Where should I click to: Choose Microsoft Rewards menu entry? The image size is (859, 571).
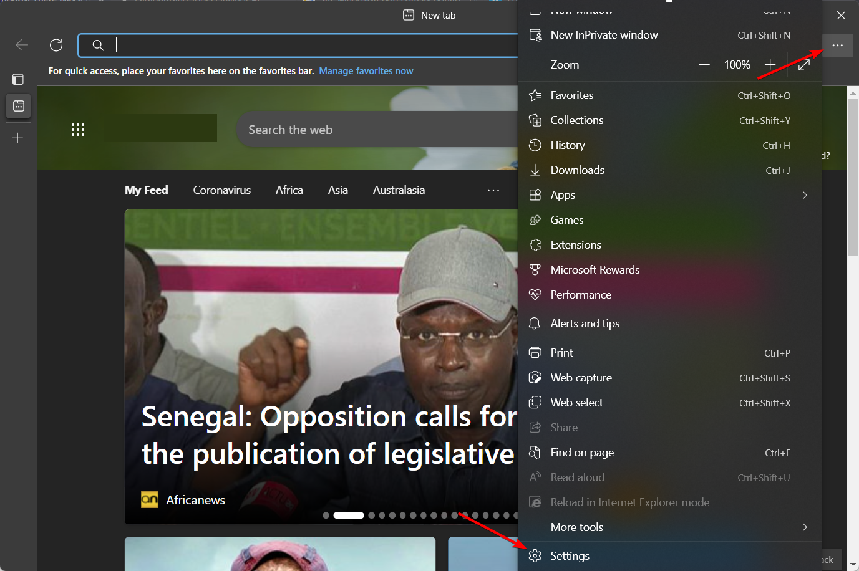[669, 270]
